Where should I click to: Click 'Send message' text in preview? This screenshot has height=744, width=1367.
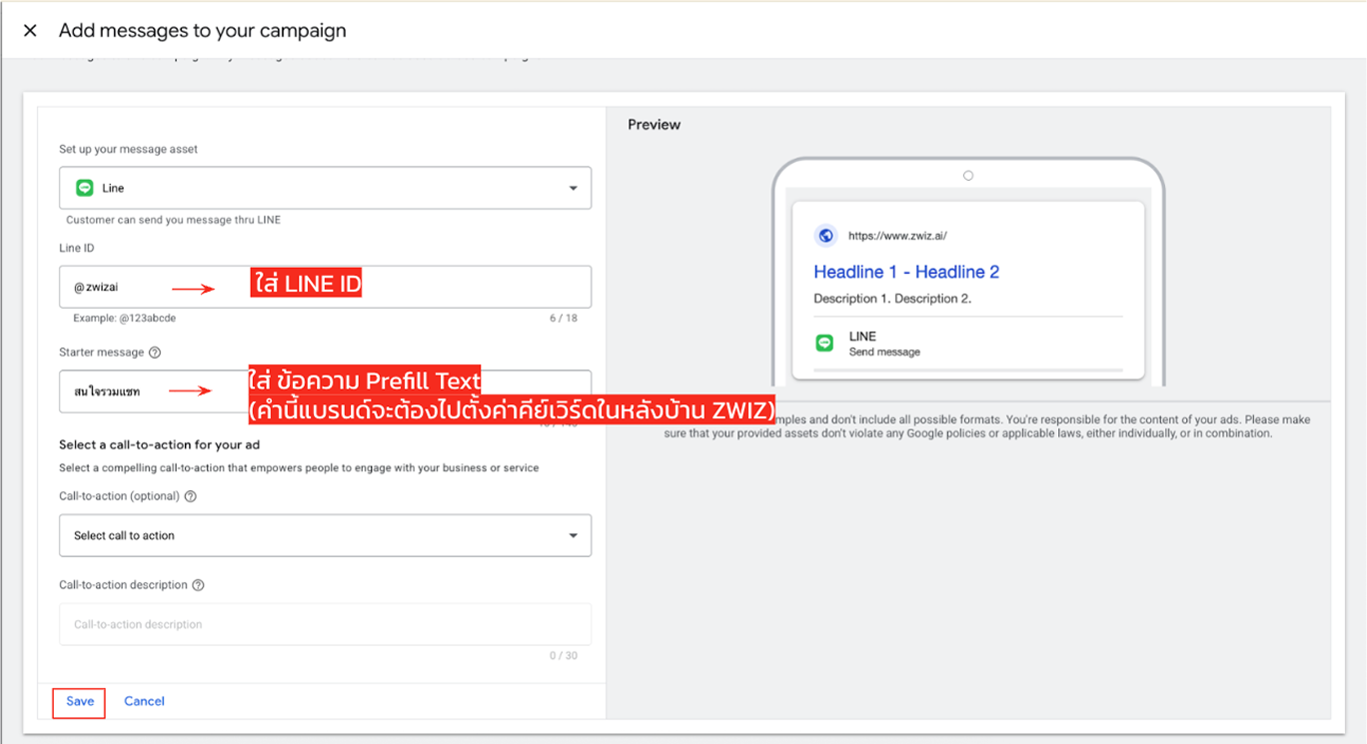[x=884, y=353]
